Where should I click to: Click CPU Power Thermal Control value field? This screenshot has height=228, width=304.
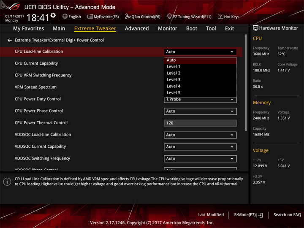200,123
